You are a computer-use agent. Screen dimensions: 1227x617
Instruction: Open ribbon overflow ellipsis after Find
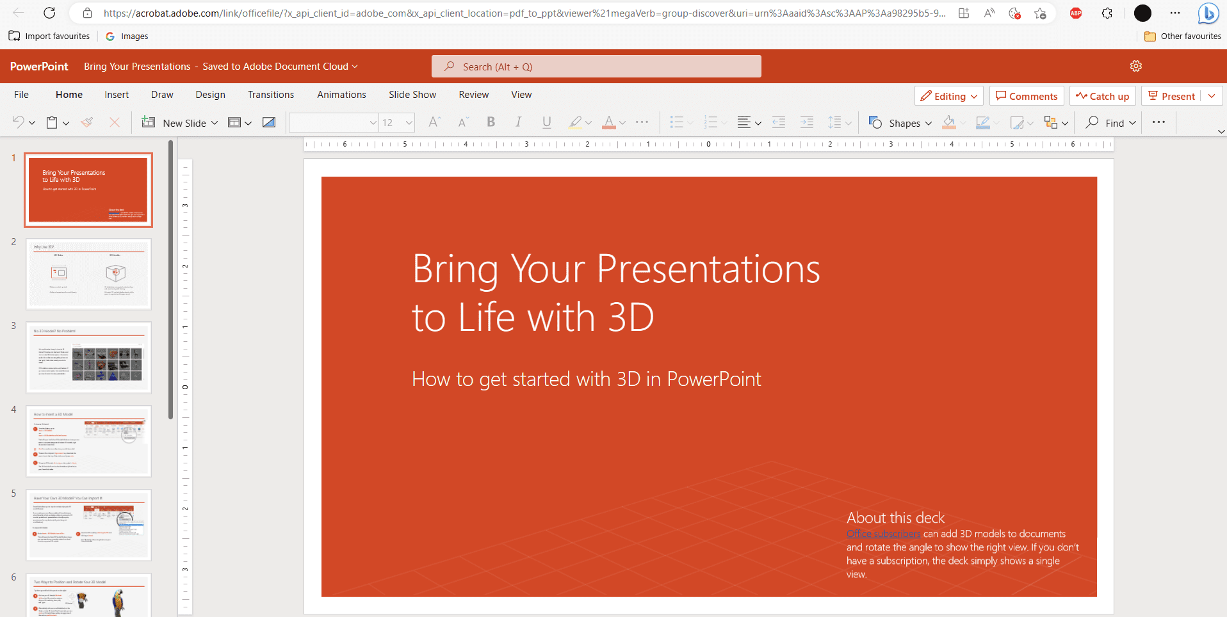tap(1158, 122)
